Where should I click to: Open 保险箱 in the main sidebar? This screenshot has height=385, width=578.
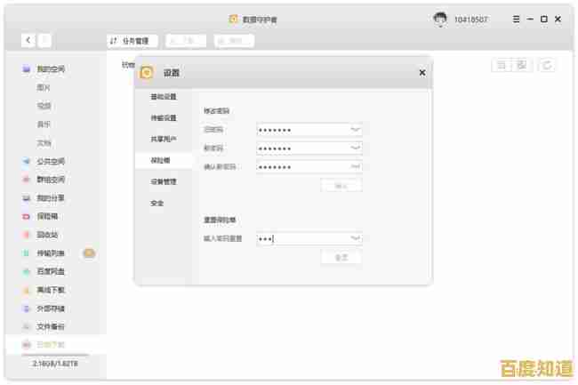(47, 216)
